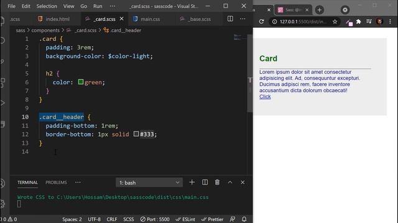Open the File menu
This screenshot has height=223, width=398.
click(x=11, y=6)
